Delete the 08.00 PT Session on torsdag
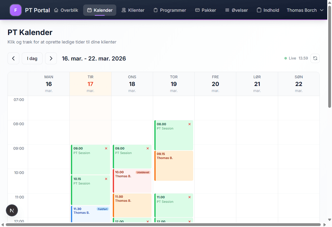The image size is (332, 227). coord(189,124)
